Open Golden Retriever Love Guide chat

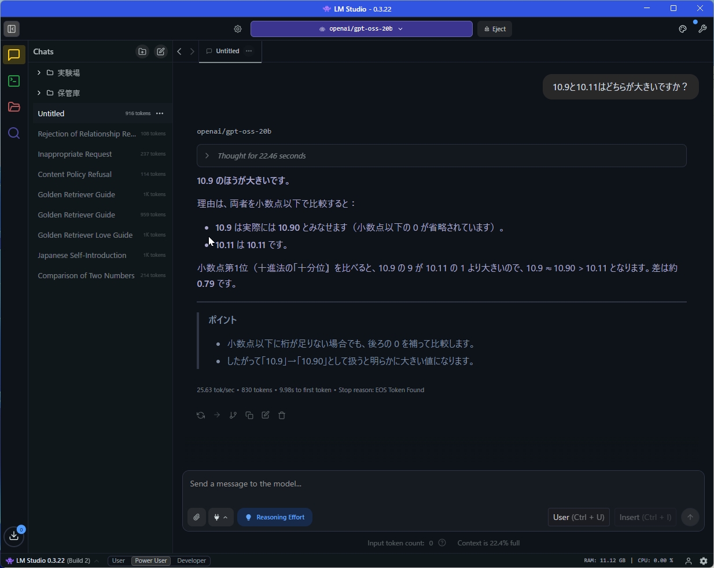(101, 235)
